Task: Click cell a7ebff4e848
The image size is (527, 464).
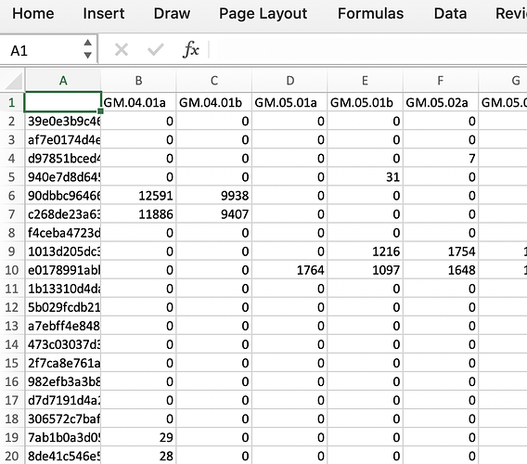Action: coord(63,326)
